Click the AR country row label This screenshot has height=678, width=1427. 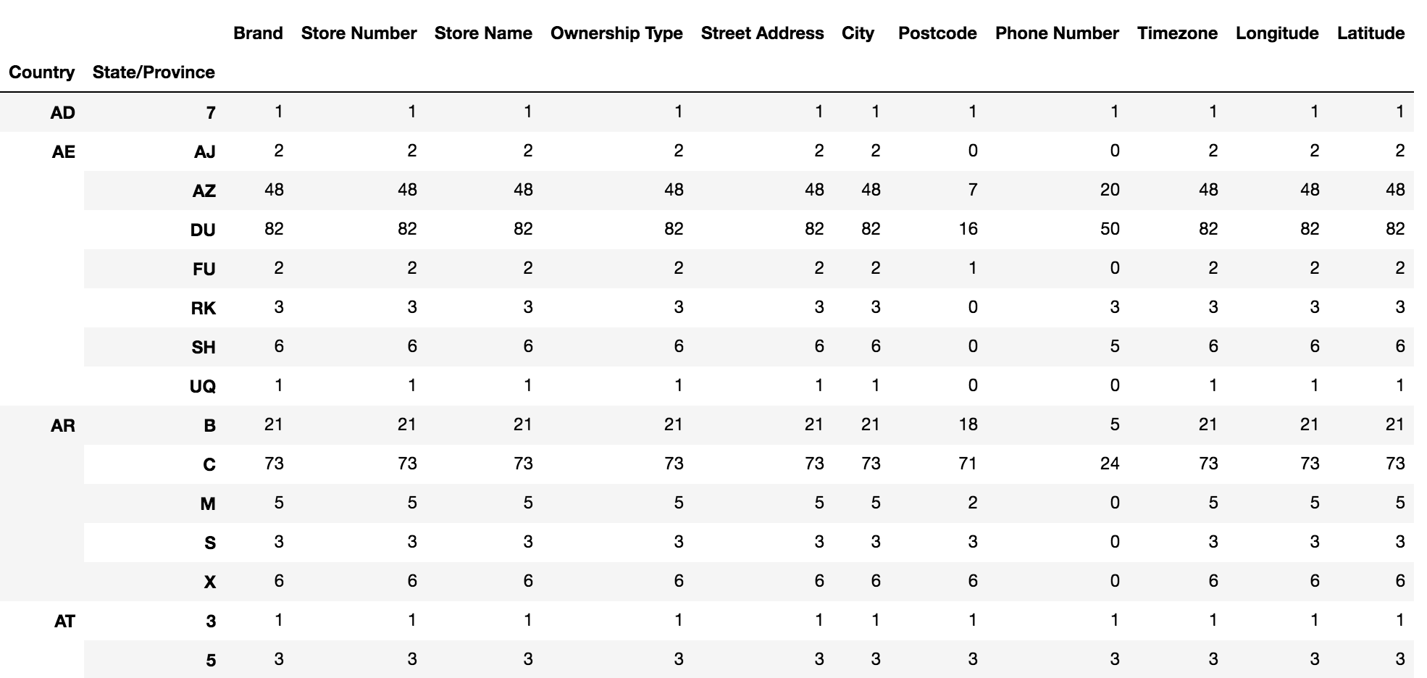(63, 426)
